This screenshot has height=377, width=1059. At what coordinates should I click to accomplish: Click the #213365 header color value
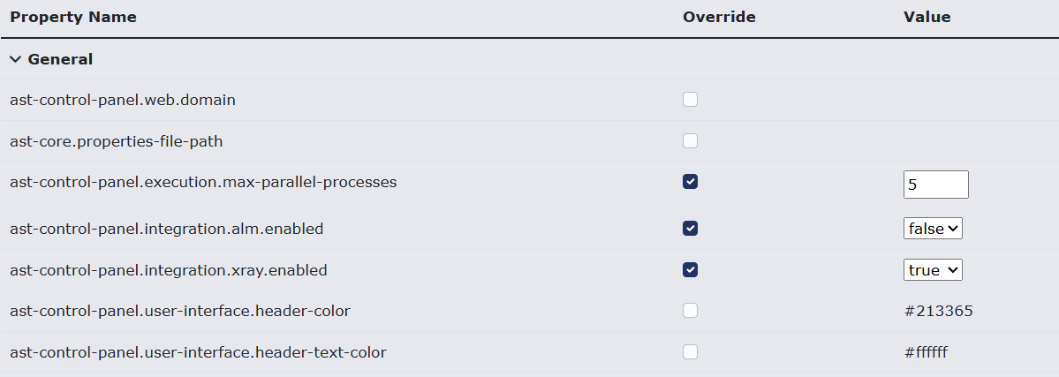938,311
